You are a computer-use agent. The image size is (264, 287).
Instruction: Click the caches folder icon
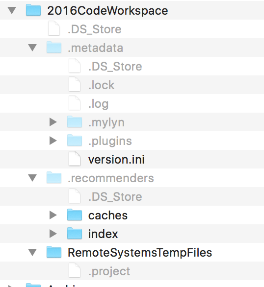pyautogui.click(x=75, y=215)
